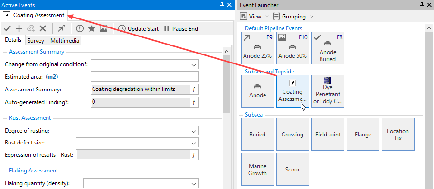Viewport: 434px width, 189px height.
Task: Click the formula icon beside Assessment Summary
Action: 194,89
